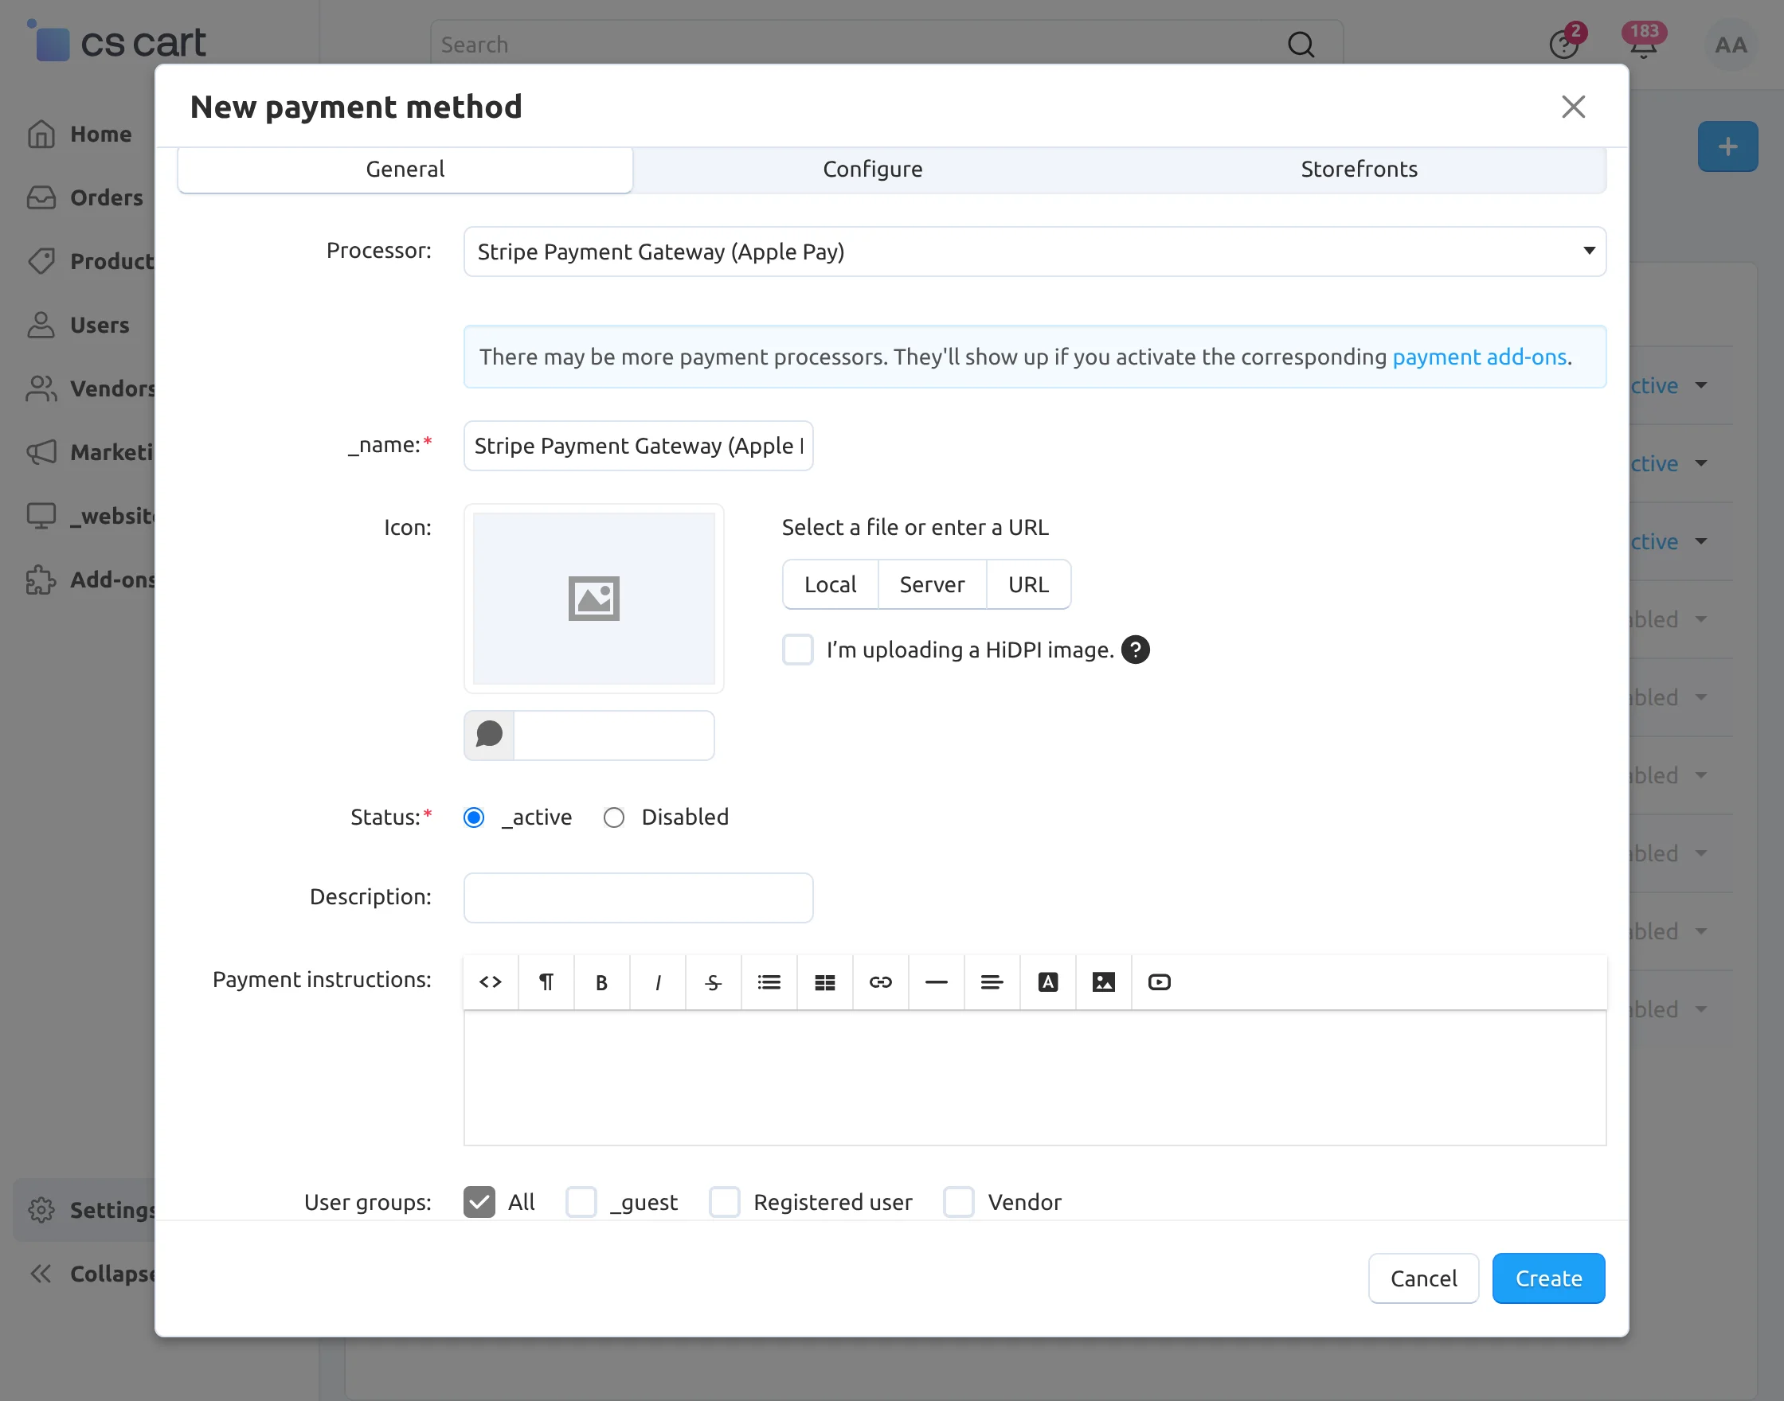Select the _active status radio button
This screenshot has height=1401, width=1784.
pos(474,818)
